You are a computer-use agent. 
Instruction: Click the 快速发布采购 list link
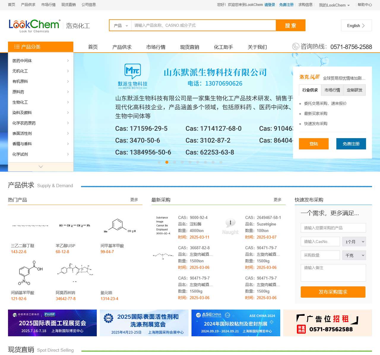[x=316, y=124]
